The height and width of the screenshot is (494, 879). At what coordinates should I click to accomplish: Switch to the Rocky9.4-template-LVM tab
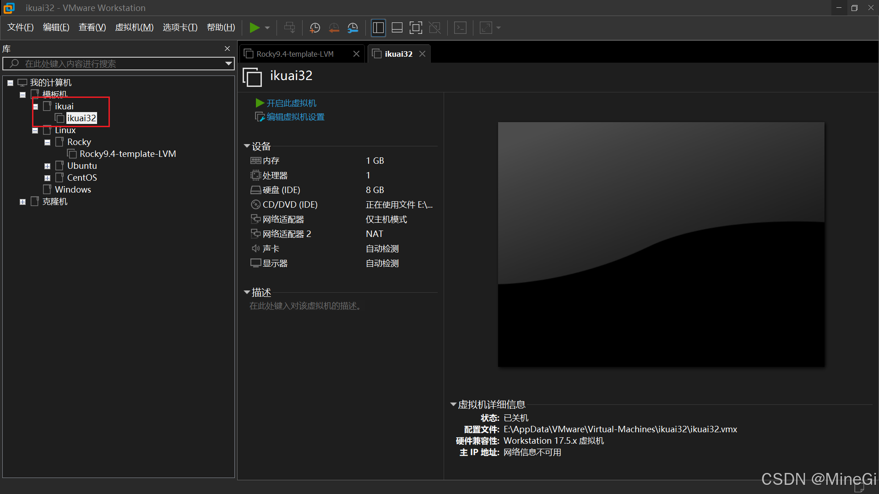click(295, 54)
